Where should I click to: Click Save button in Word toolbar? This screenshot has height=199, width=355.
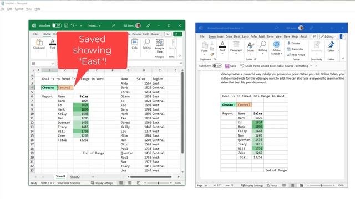tap(231, 66)
